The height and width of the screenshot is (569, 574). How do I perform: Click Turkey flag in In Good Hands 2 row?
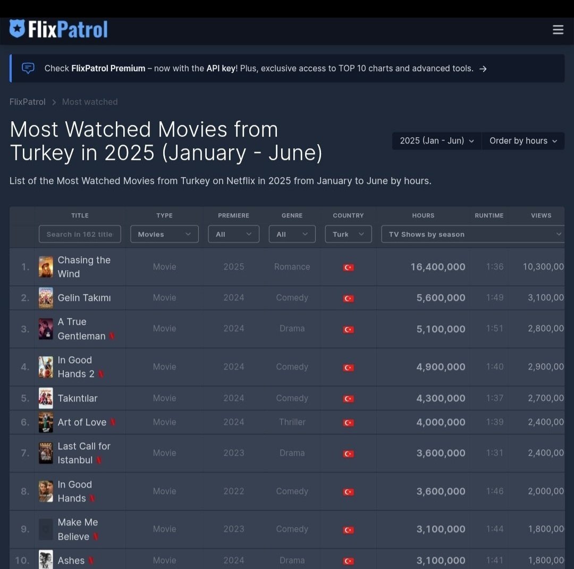pyautogui.click(x=348, y=367)
